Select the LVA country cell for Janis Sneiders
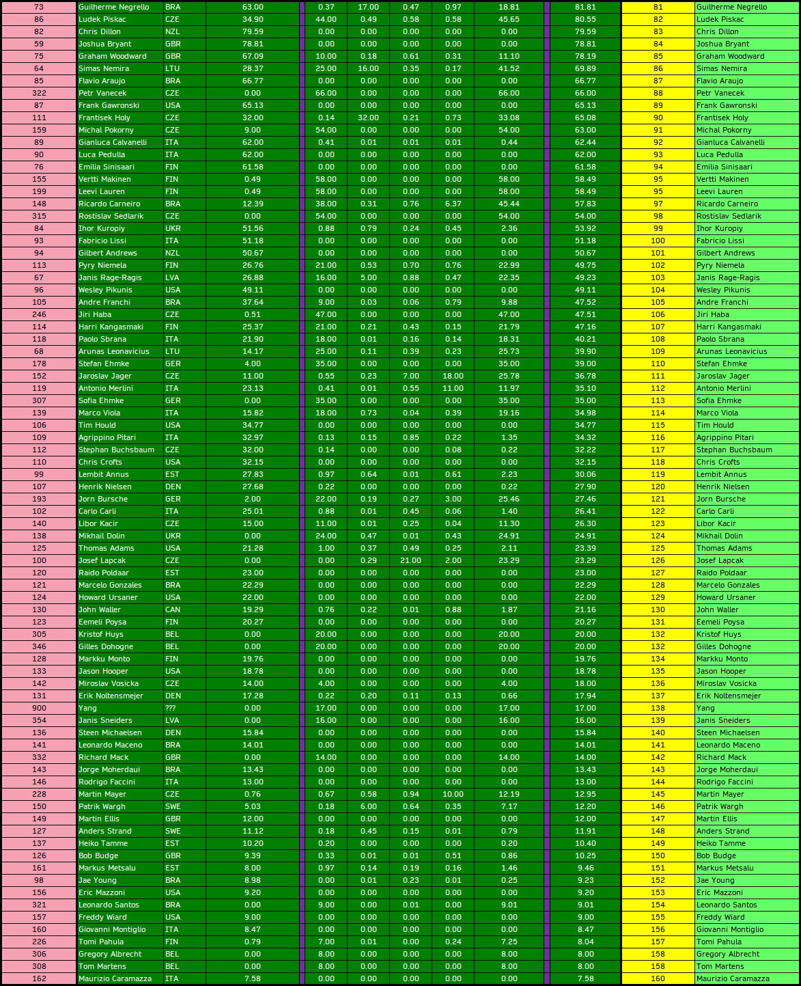The height and width of the screenshot is (986, 801). pos(172,720)
